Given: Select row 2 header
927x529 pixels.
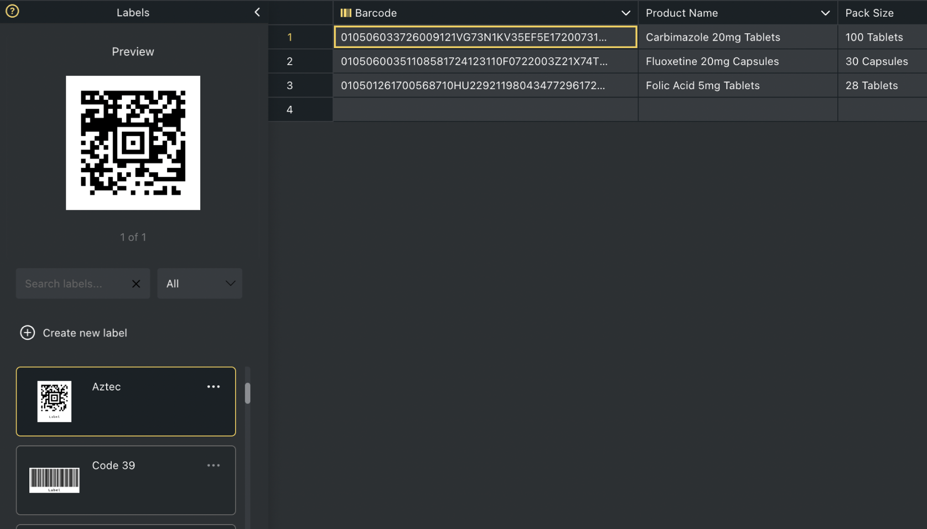Looking at the screenshot, I should tap(300, 61).
